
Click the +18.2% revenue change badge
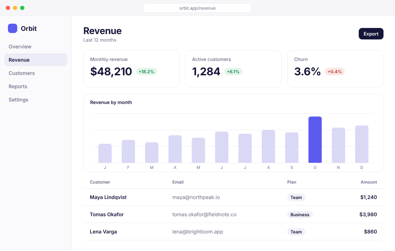147,72
